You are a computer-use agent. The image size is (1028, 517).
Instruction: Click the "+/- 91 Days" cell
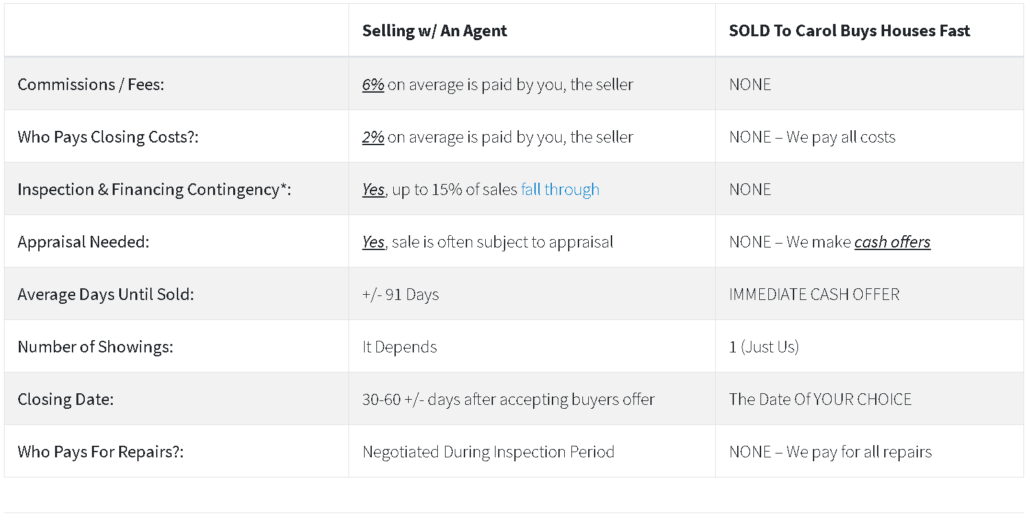point(400,294)
